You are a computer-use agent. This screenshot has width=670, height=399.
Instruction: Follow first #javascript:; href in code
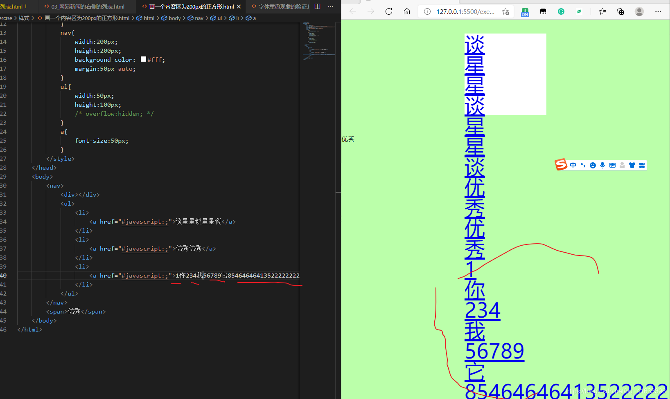(x=145, y=222)
